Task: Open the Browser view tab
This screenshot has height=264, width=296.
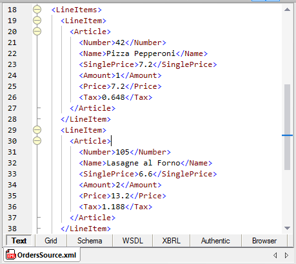Action: coord(264,241)
